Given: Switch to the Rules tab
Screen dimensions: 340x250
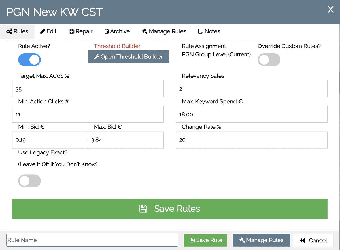Looking at the screenshot, I should [x=17, y=31].
